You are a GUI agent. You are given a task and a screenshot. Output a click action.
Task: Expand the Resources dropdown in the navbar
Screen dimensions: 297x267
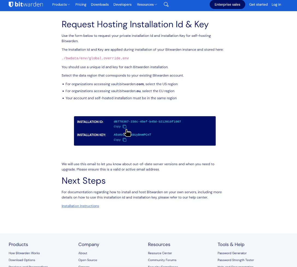click(147, 4)
